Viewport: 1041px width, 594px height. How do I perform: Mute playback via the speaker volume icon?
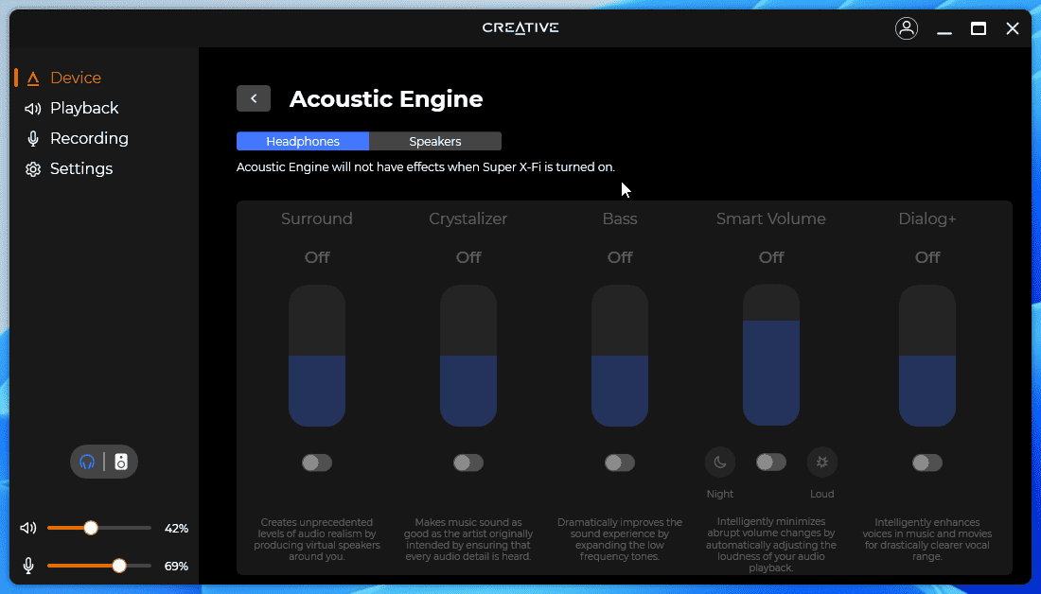tap(29, 528)
